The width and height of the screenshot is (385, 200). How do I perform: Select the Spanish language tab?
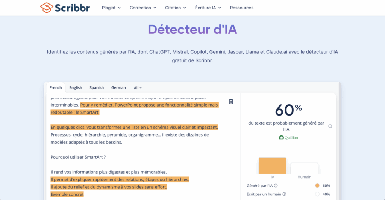pyautogui.click(x=97, y=88)
